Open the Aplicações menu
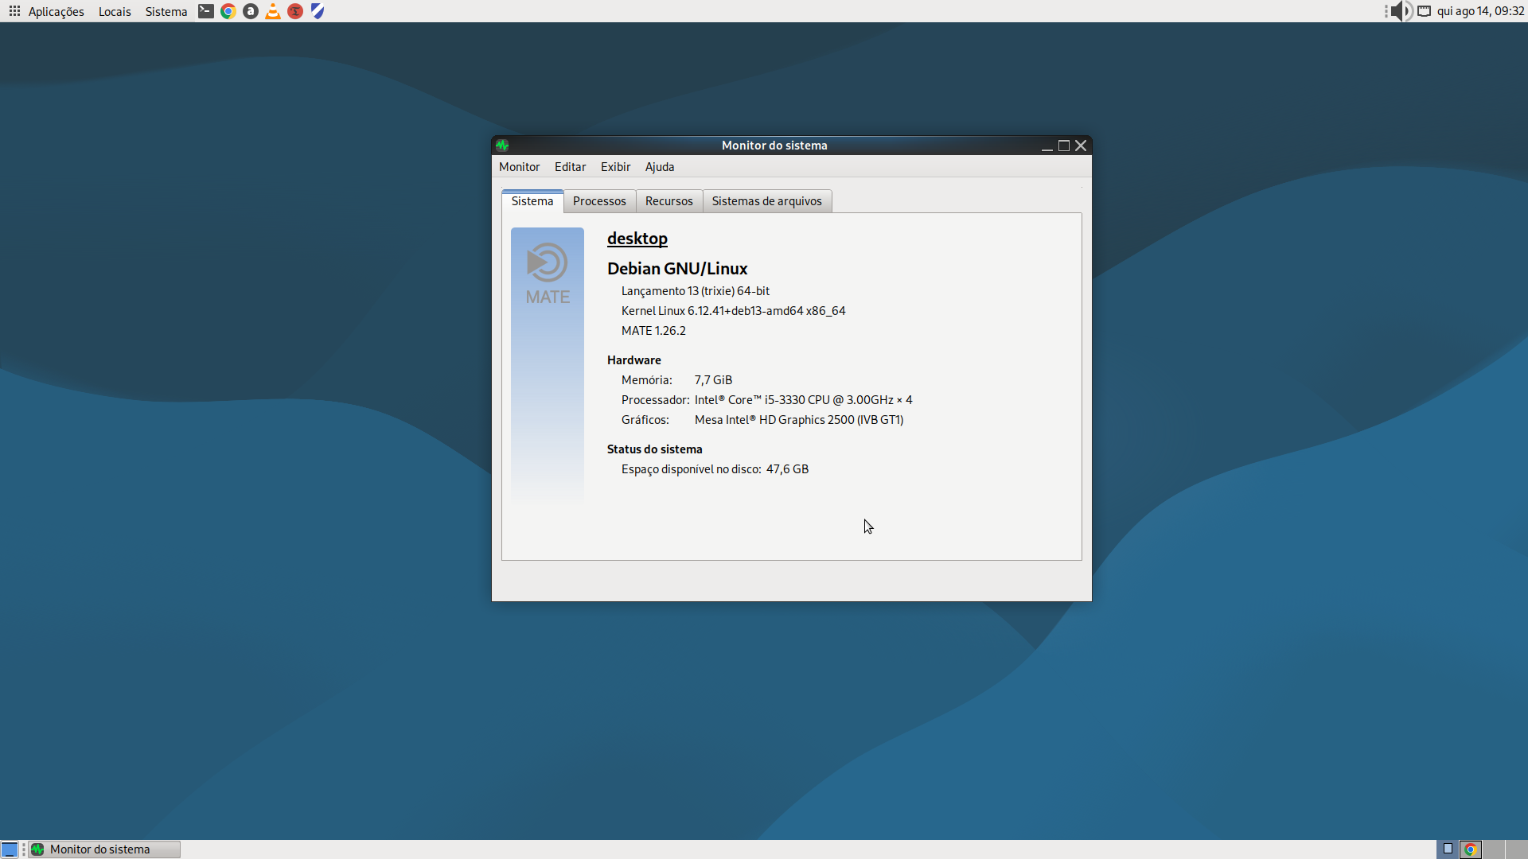Viewport: 1528px width, 859px height. click(56, 11)
